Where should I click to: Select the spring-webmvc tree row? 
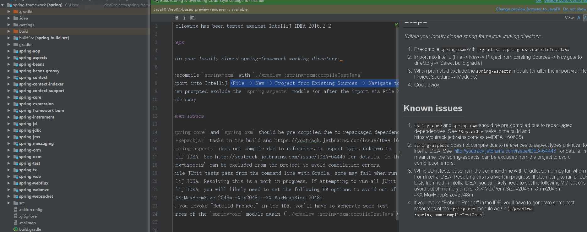pyautogui.click(x=74, y=190)
